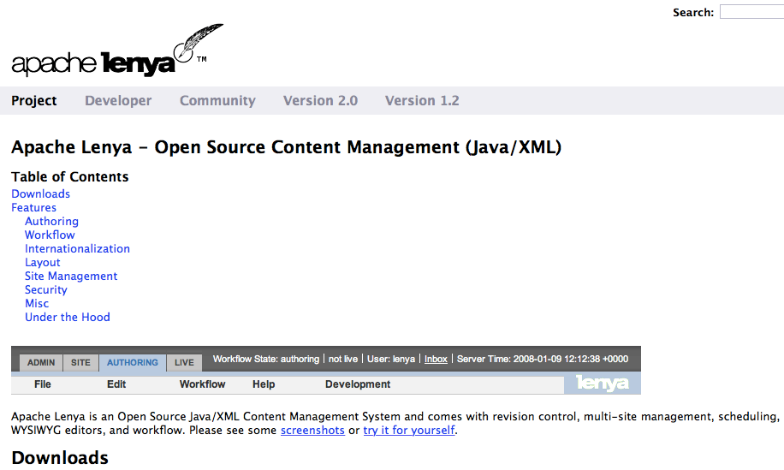Click the Apache Lenya feather logo

pos(111,53)
